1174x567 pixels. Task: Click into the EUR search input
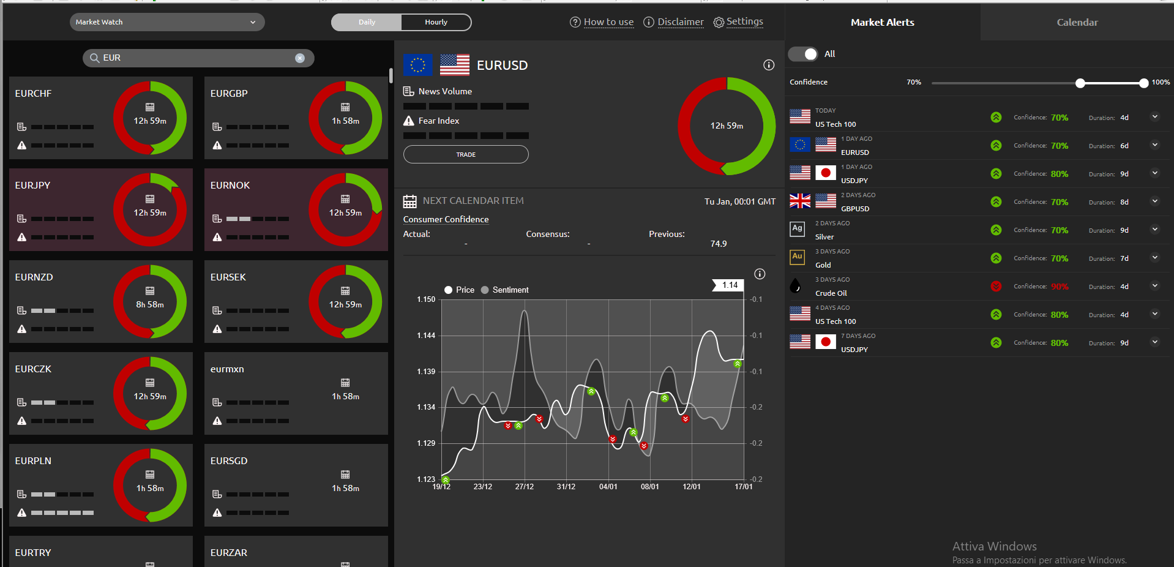pyautogui.click(x=198, y=58)
